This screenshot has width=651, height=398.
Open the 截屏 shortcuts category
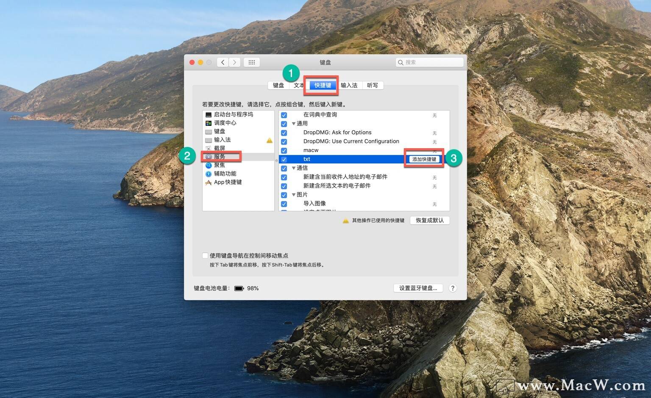pyautogui.click(x=219, y=148)
